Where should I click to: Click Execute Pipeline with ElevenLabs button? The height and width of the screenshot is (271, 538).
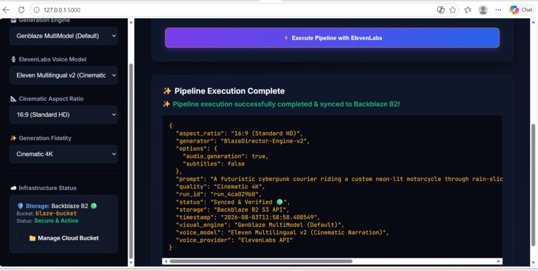pos(332,38)
